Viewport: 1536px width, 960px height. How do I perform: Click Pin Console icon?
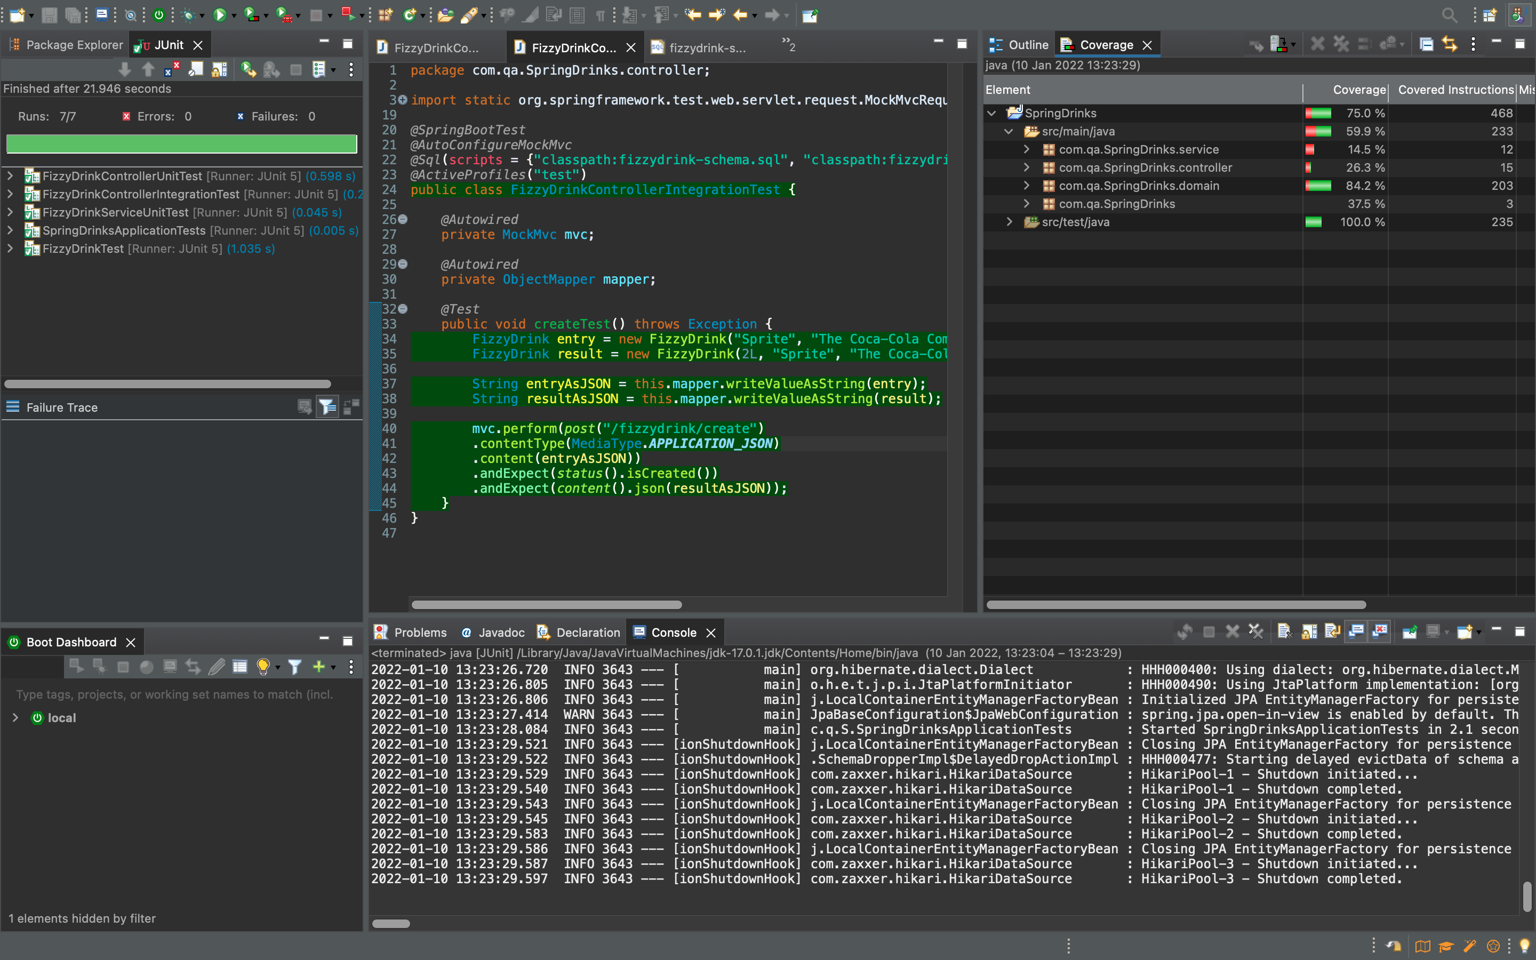tap(1410, 632)
